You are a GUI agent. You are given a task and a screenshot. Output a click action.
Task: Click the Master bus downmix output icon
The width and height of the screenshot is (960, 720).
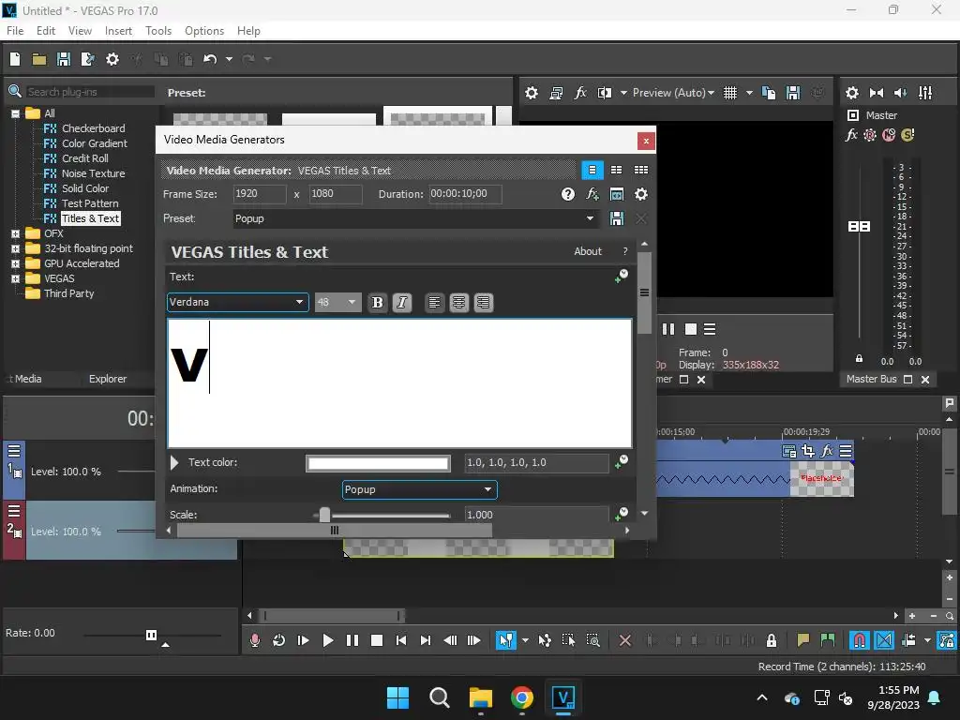click(x=877, y=93)
